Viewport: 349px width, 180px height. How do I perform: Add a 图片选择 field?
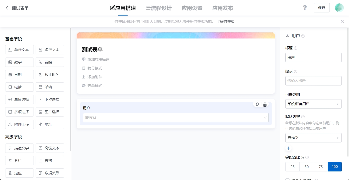pyautogui.click(x=50, y=112)
